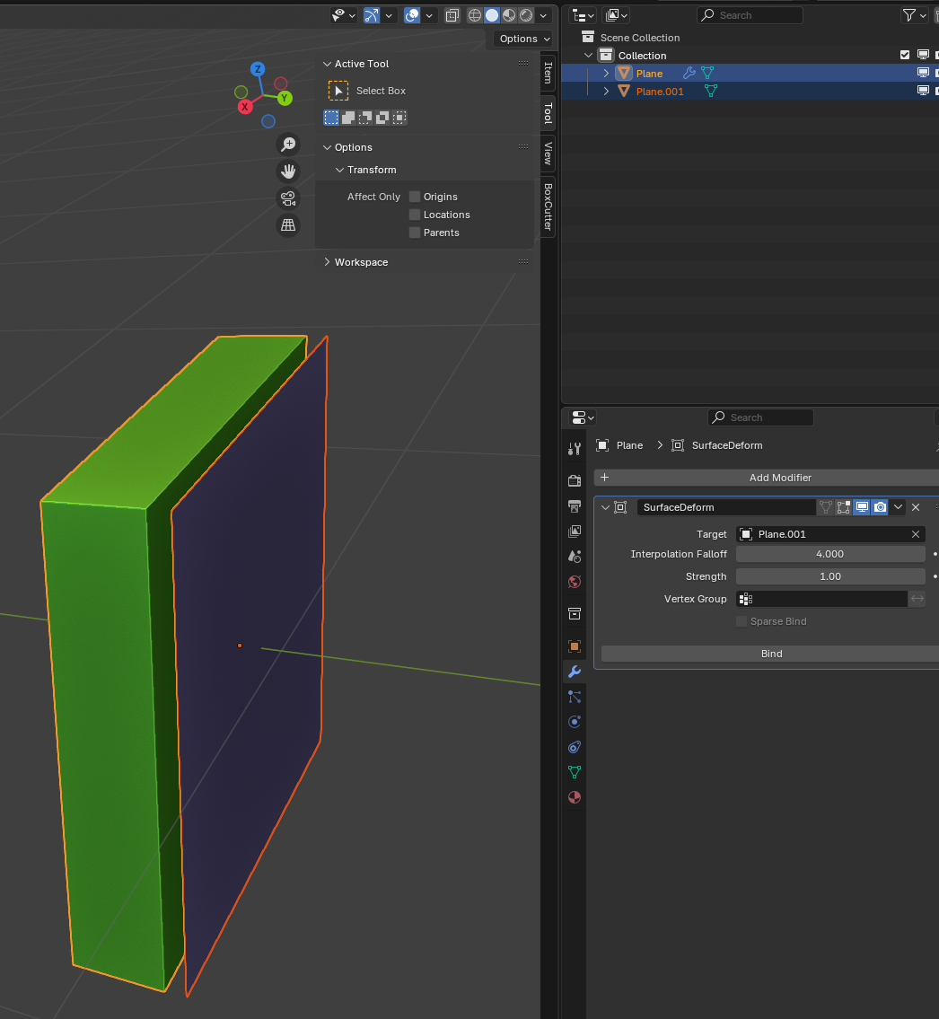Click the Add Modifier button

tap(779, 478)
